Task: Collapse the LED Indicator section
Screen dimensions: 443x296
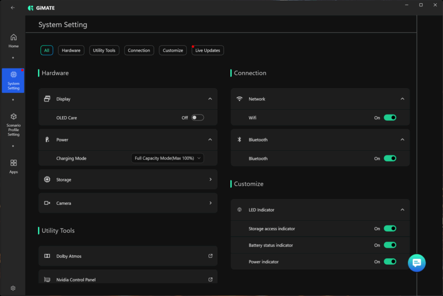Action: coord(402,210)
